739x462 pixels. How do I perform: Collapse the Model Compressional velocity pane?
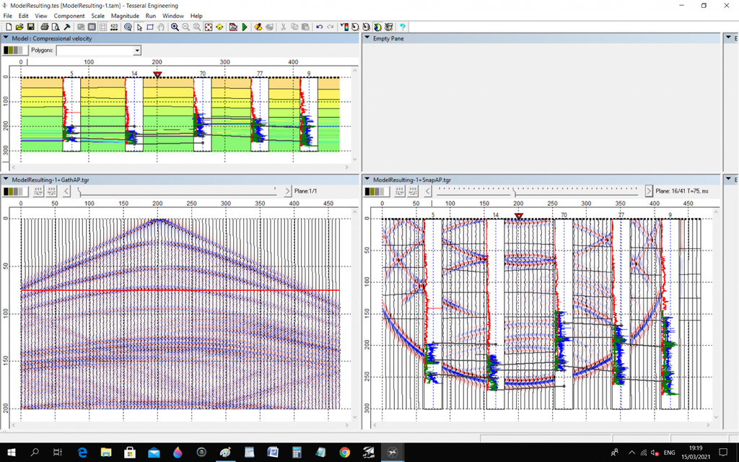point(6,38)
